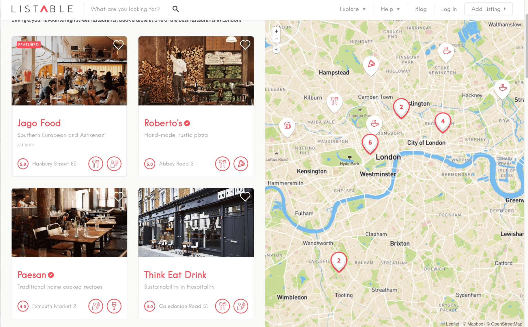The height and width of the screenshot is (327, 528).
Task: Open the Think Eat Drink listing title
Action: pyautogui.click(x=175, y=275)
